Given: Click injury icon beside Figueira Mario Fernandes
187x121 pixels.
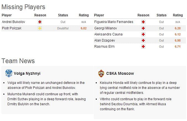Looking at the screenshot, I should click(143, 22).
